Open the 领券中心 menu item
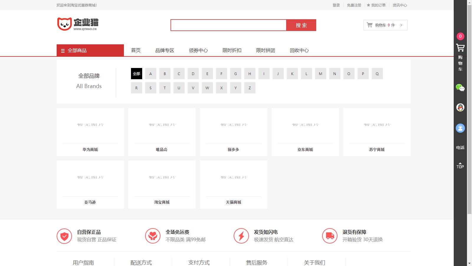472x266 pixels. [x=198, y=50]
